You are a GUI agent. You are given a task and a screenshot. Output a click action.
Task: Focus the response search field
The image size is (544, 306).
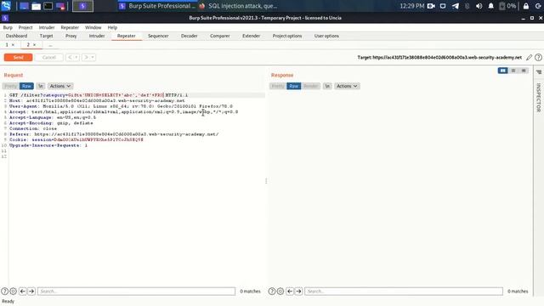tap(404, 291)
